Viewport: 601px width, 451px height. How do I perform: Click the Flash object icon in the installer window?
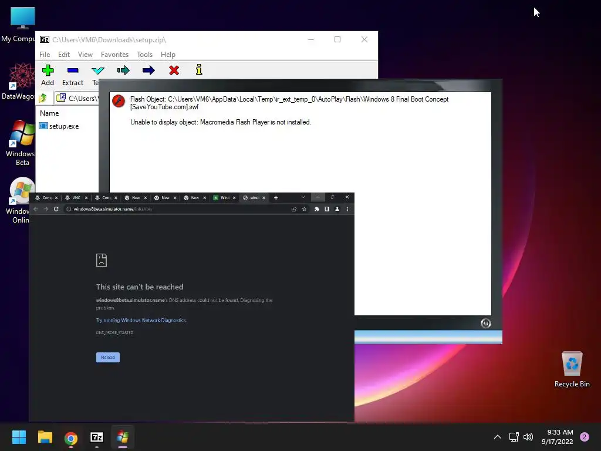point(119,101)
